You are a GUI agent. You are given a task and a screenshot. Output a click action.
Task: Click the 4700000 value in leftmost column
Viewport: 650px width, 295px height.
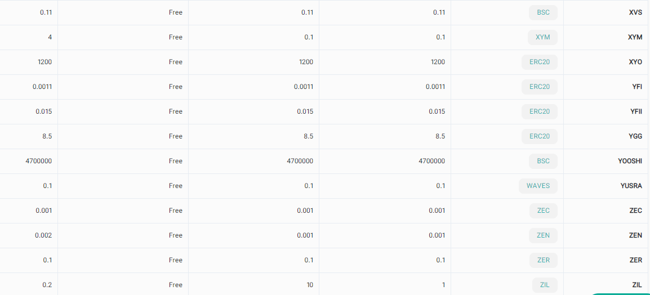click(39, 161)
